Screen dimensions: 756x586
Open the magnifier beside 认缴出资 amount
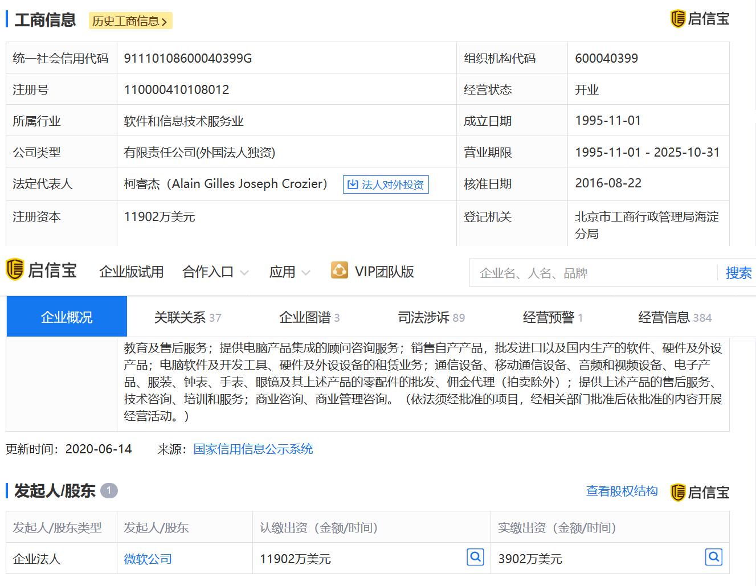(x=475, y=556)
